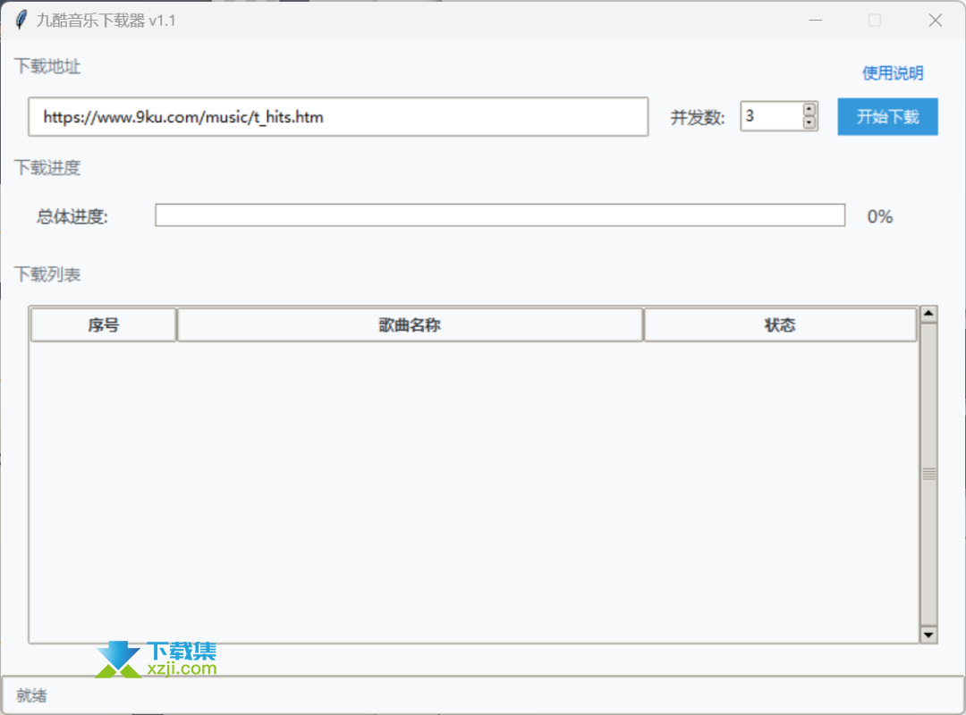Click the download list scrollbar up arrow
The width and height of the screenshot is (966, 715).
928,314
